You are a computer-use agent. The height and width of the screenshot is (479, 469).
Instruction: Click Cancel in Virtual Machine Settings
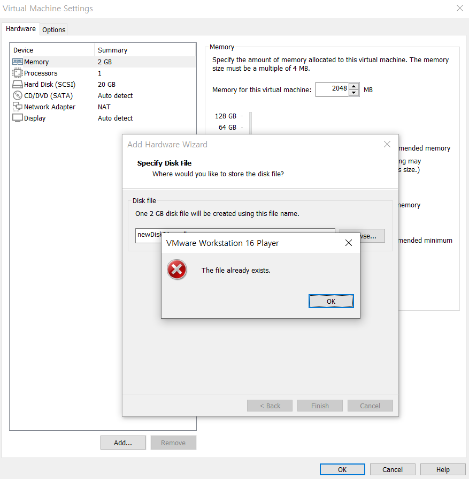[x=393, y=469]
